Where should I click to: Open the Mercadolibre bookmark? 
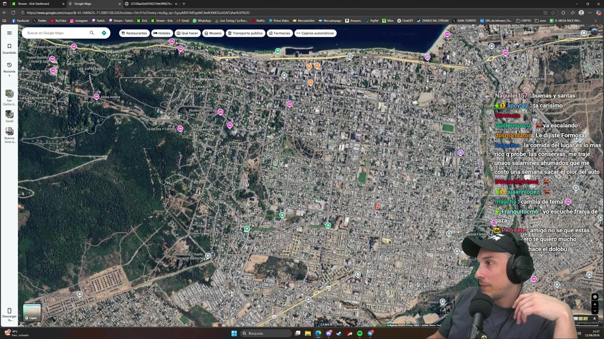point(303,21)
